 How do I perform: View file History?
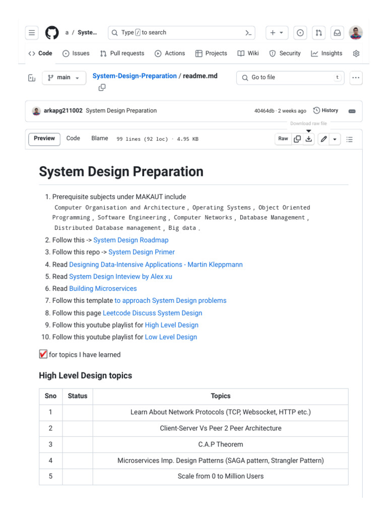click(x=326, y=110)
